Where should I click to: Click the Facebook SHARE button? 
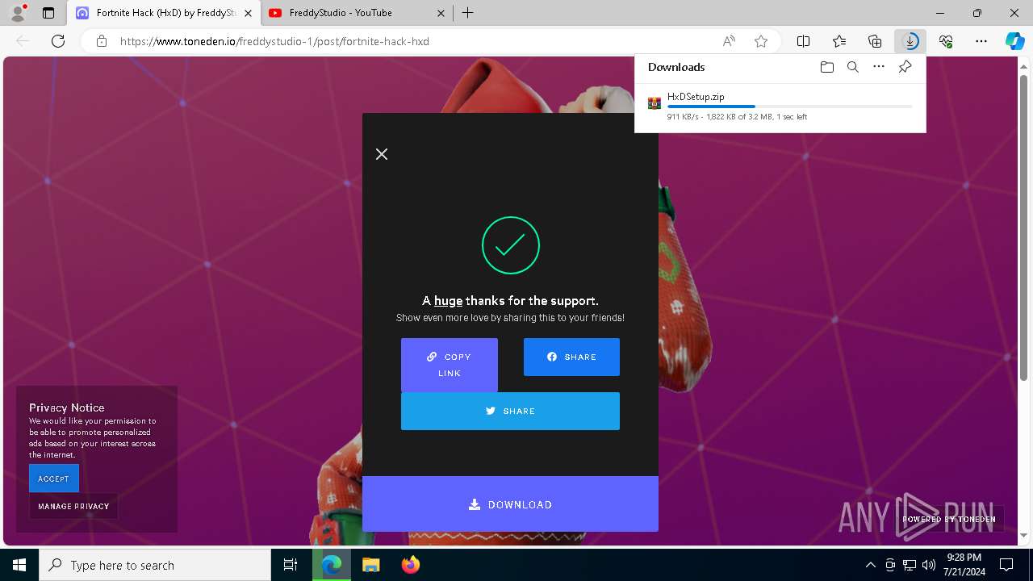[571, 357]
